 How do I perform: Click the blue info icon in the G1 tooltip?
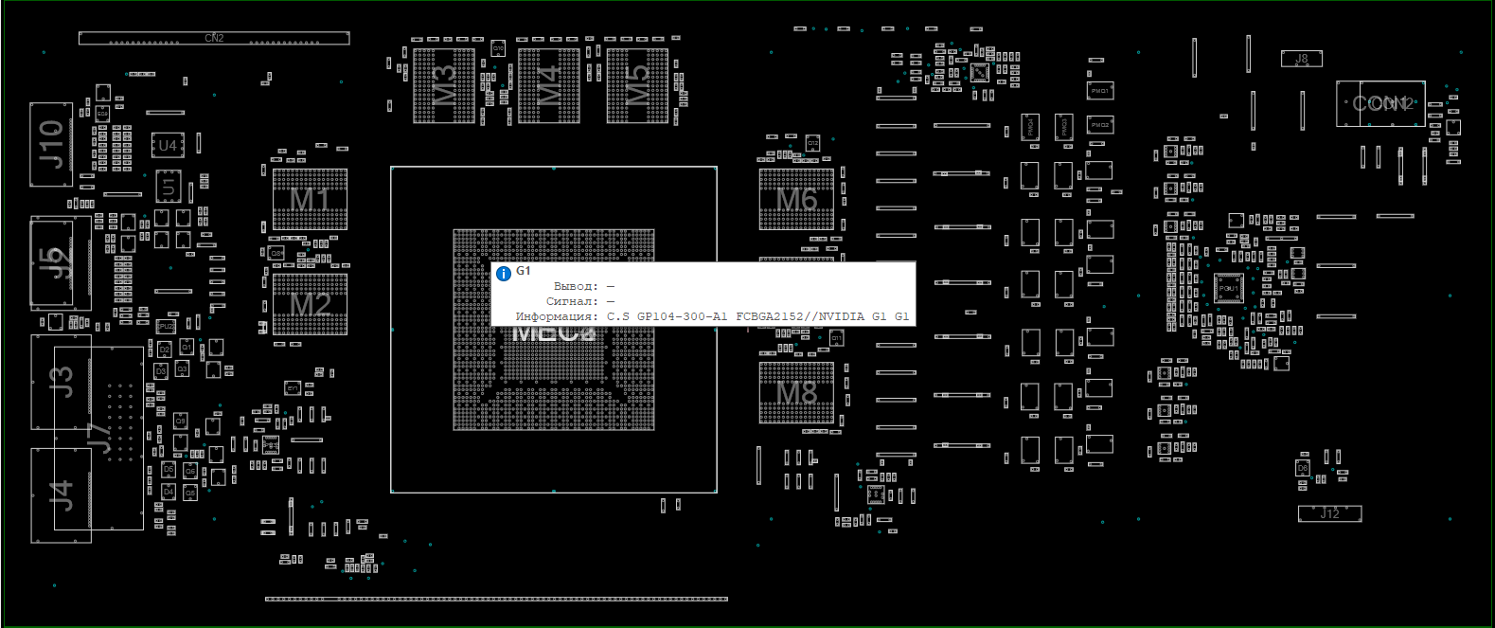pyautogui.click(x=504, y=274)
